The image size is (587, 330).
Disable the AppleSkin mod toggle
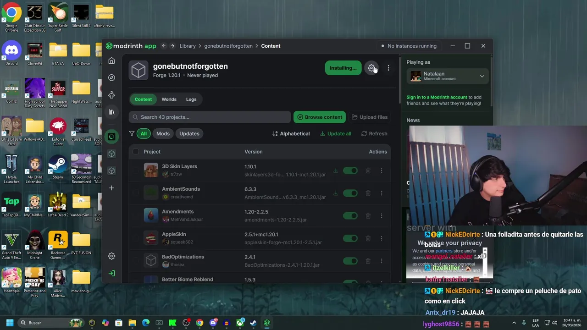(350, 238)
